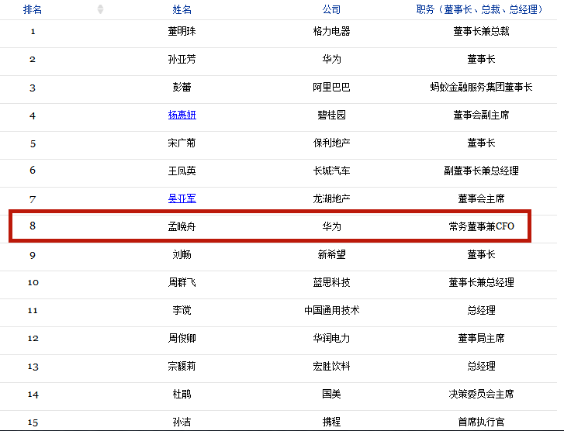Select the title 副董事长兼总经理
Screen dimensions: 564x431
[x=481, y=171]
